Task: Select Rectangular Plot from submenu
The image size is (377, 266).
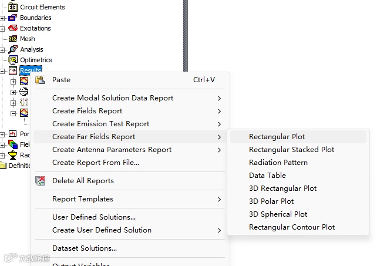Action: click(x=277, y=137)
